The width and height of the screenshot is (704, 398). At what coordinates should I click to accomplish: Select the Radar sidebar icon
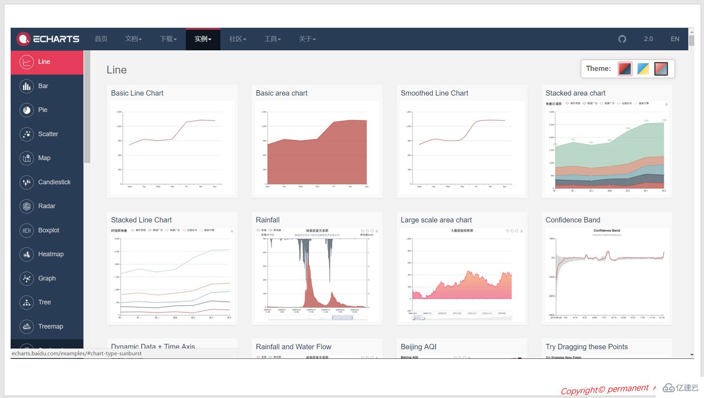[27, 206]
